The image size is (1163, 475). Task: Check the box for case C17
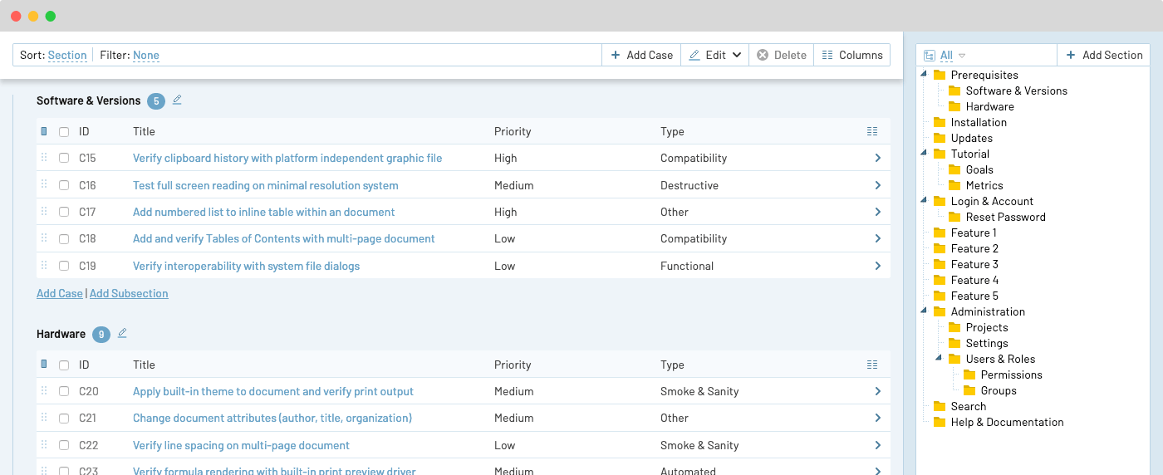64,212
